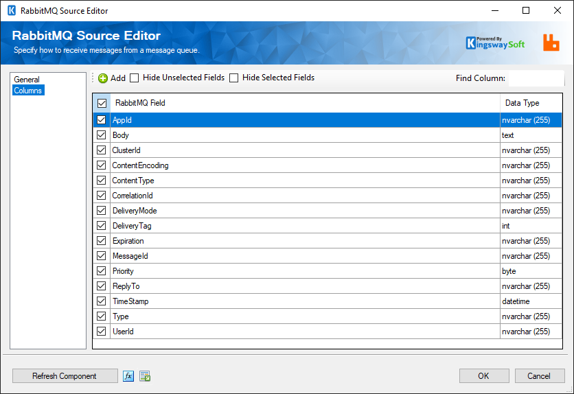Uncheck the Type field checkbox

click(102, 316)
